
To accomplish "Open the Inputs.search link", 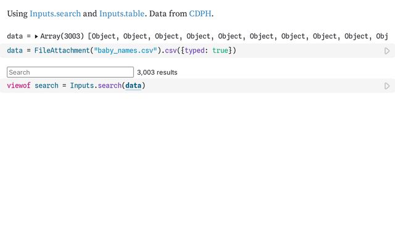I will 55,13.
